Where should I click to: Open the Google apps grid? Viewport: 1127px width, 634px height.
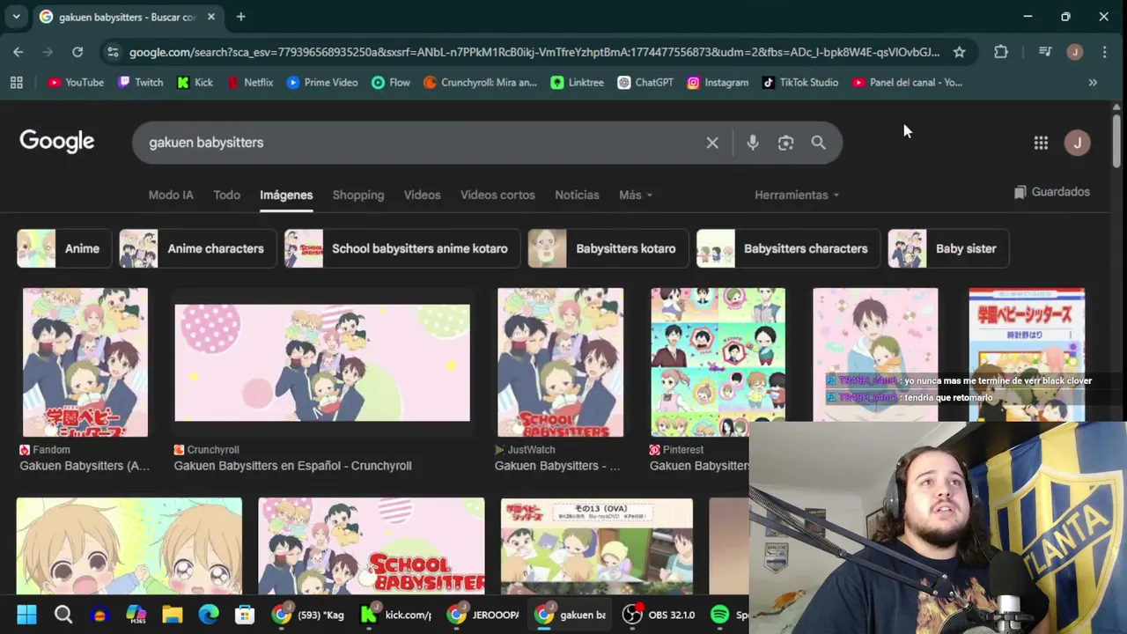[x=1041, y=143]
